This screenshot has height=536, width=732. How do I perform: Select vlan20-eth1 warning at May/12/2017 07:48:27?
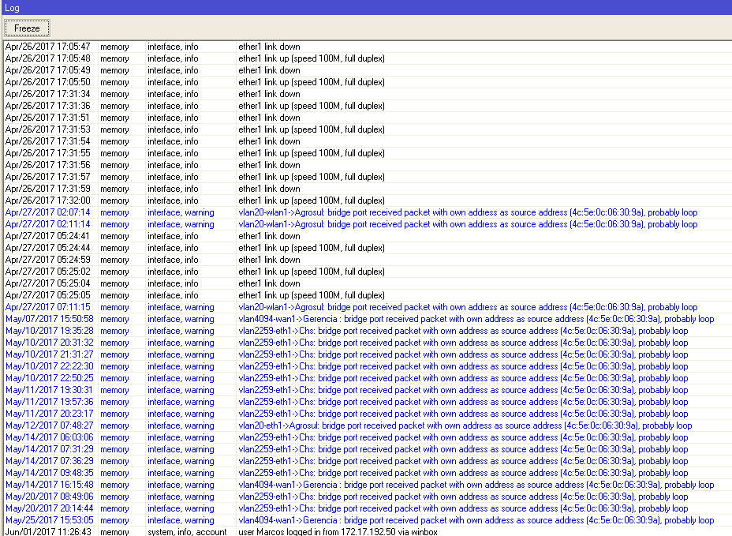pos(368,425)
